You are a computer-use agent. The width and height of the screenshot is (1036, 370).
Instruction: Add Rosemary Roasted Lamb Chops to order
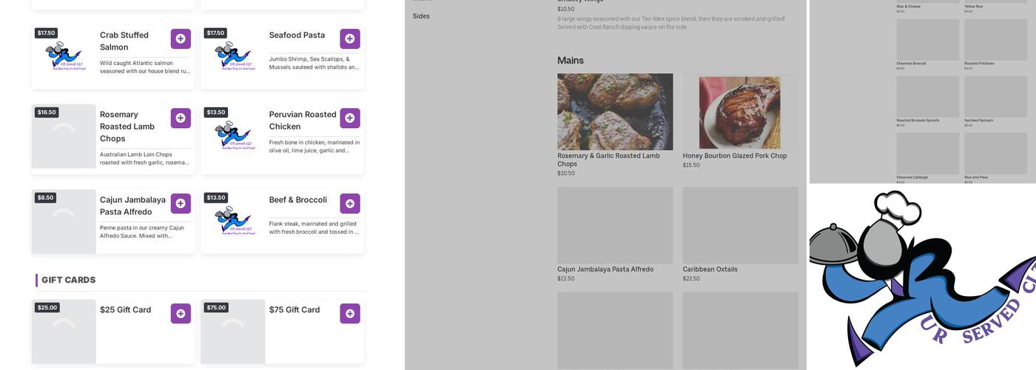(181, 118)
